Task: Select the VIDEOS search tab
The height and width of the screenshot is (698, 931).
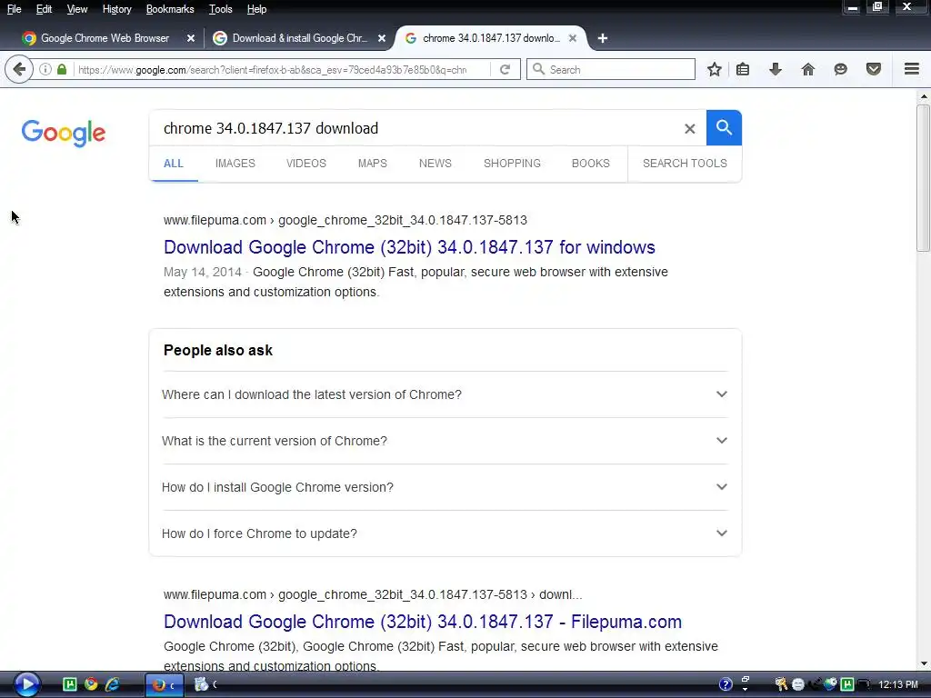Action: [306, 164]
